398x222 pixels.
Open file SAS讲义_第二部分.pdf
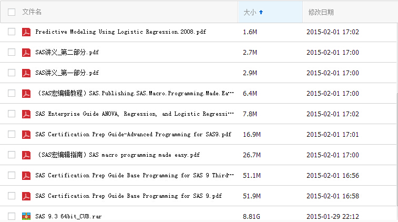click(x=67, y=52)
